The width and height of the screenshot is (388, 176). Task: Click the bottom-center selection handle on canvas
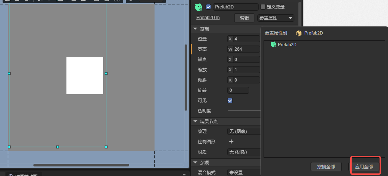point(58,147)
